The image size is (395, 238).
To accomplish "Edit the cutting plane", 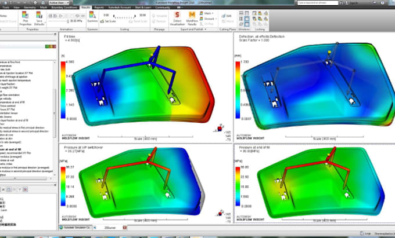I will pos(227,16).
